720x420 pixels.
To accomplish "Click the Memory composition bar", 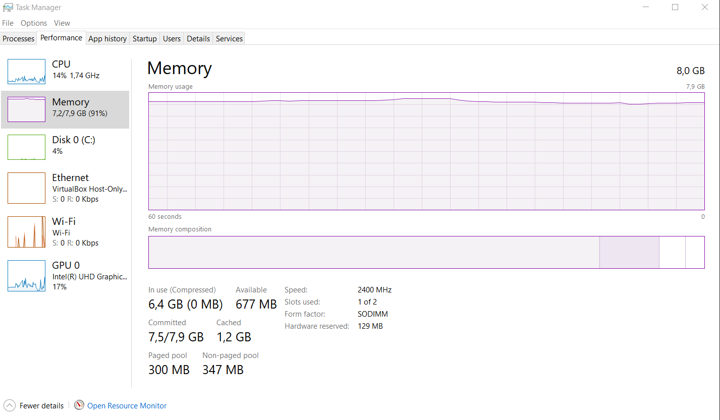I will click(426, 252).
